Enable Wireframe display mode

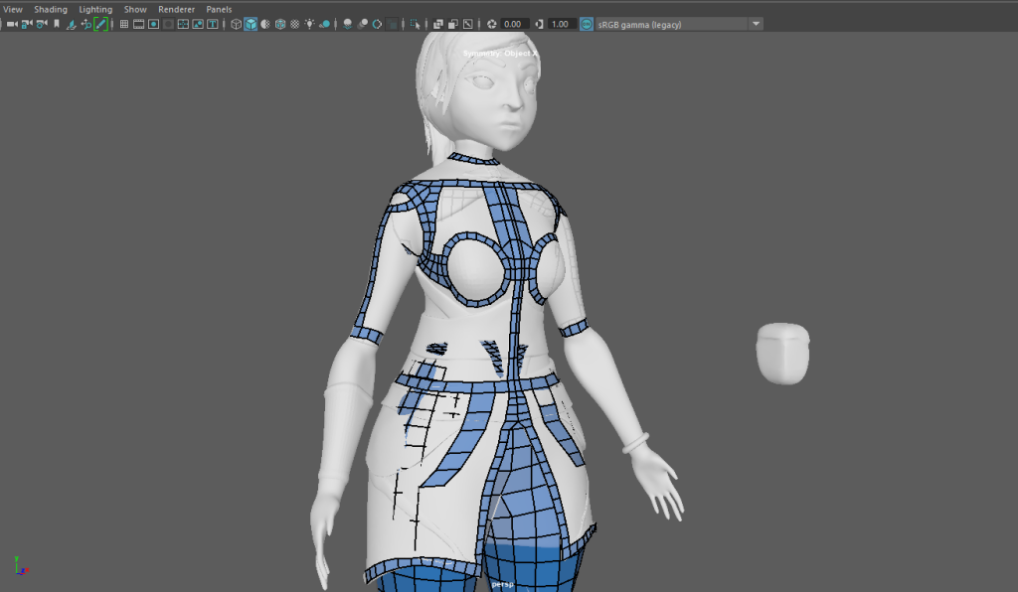coord(236,24)
